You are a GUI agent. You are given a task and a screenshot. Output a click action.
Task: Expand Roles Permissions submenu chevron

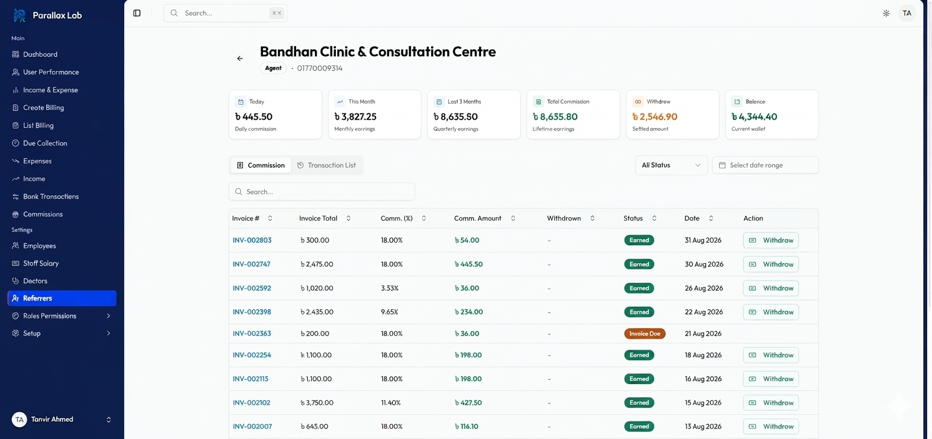pyautogui.click(x=109, y=316)
